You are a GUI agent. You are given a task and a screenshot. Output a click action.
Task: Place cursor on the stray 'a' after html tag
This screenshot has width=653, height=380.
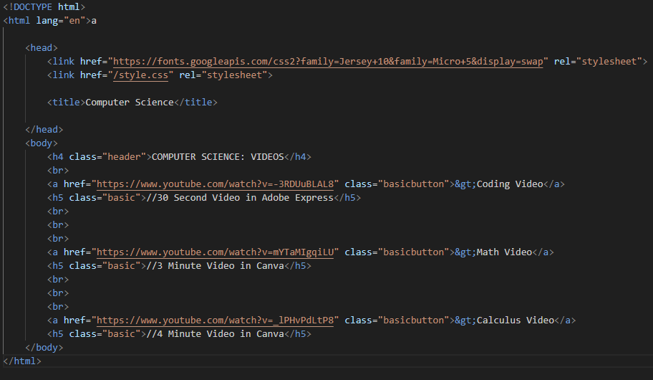pos(94,21)
